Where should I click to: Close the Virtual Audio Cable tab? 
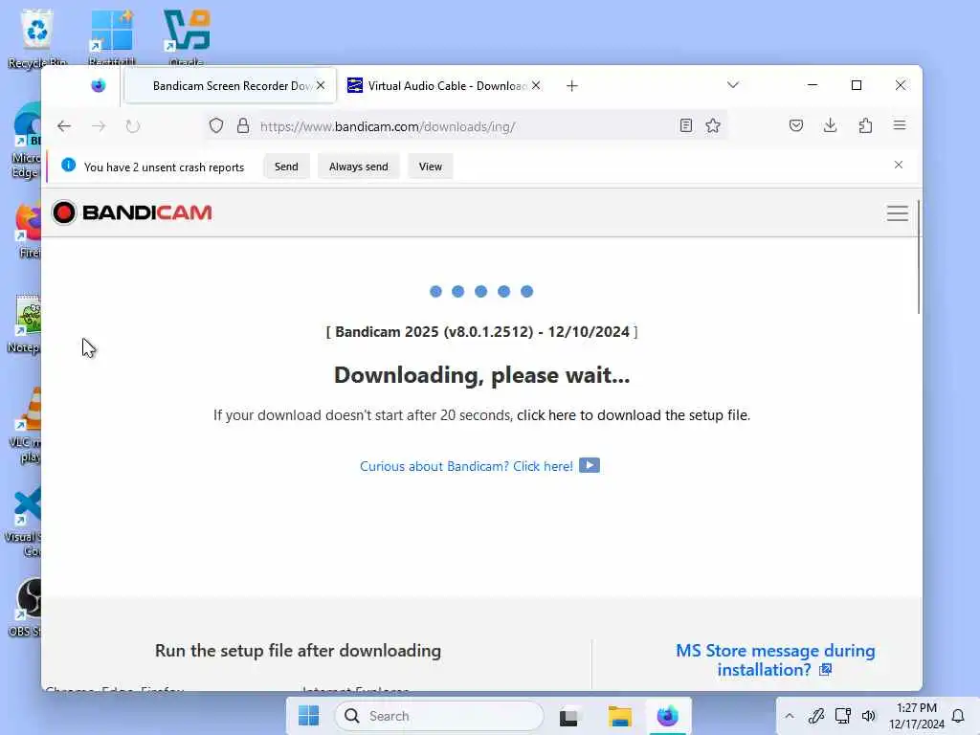click(x=536, y=85)
